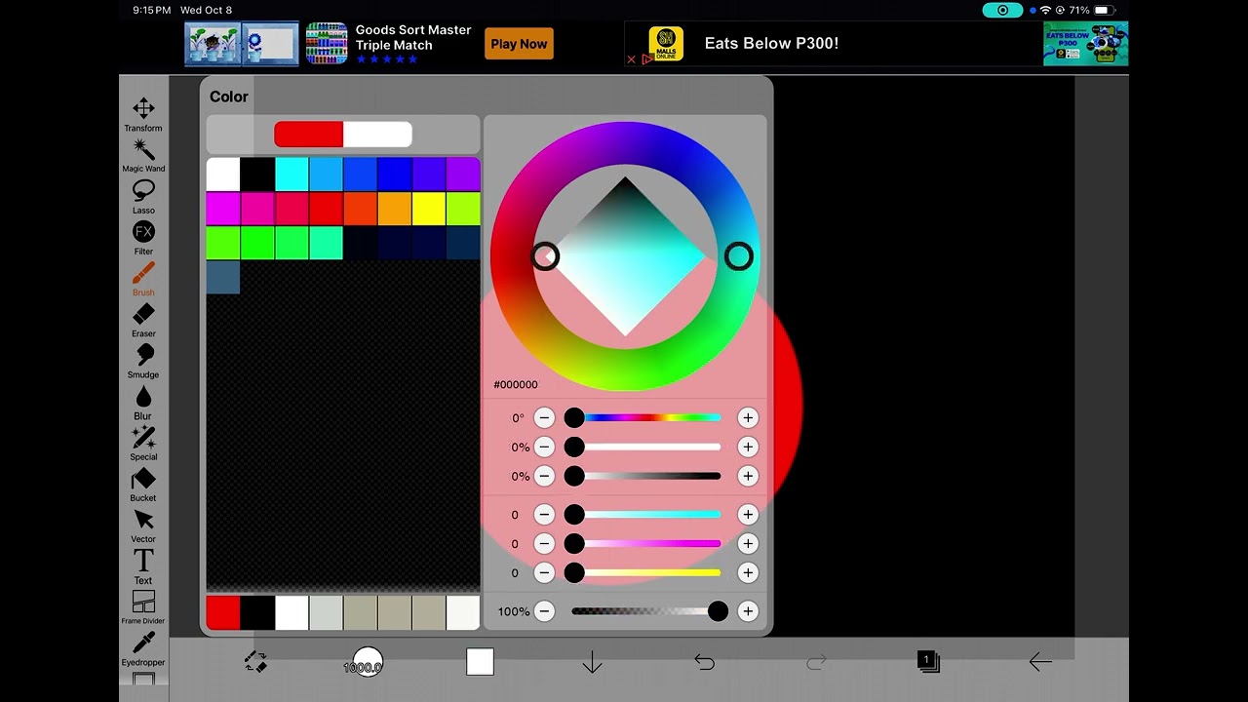Increase yellow value with plus button

click(748, 572)
